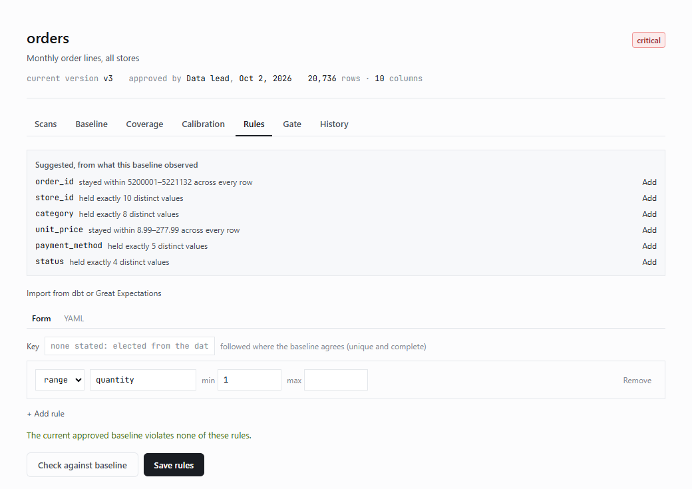Click 'followed where the baseline agrees' hint
Viewport: 692px width, 489px height.
pyautogui.click(x=323, y=347)
